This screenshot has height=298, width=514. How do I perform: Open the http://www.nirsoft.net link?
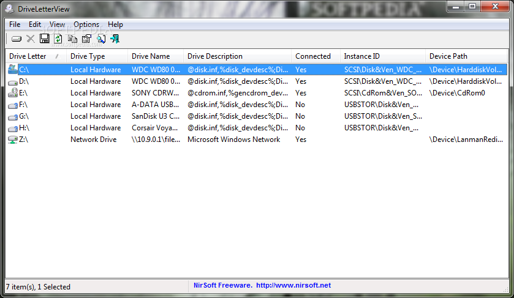pyautogui.click(x=293, y=285)
